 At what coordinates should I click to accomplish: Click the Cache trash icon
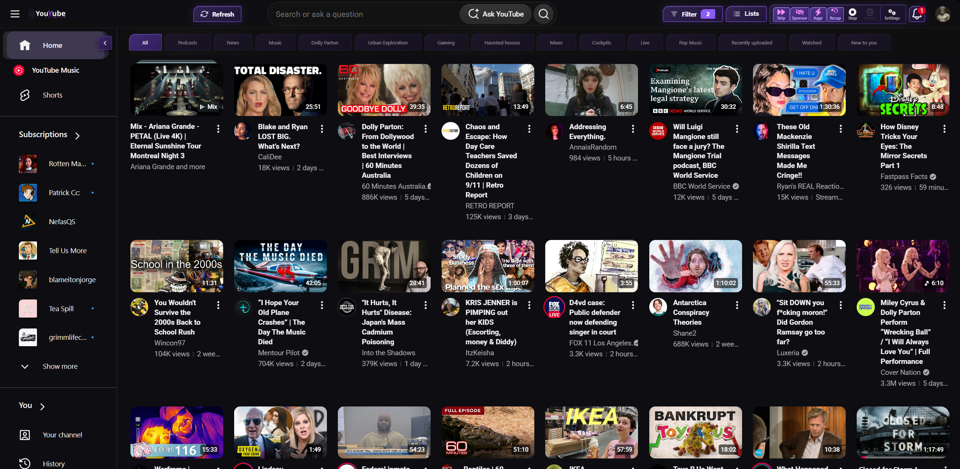870,14
